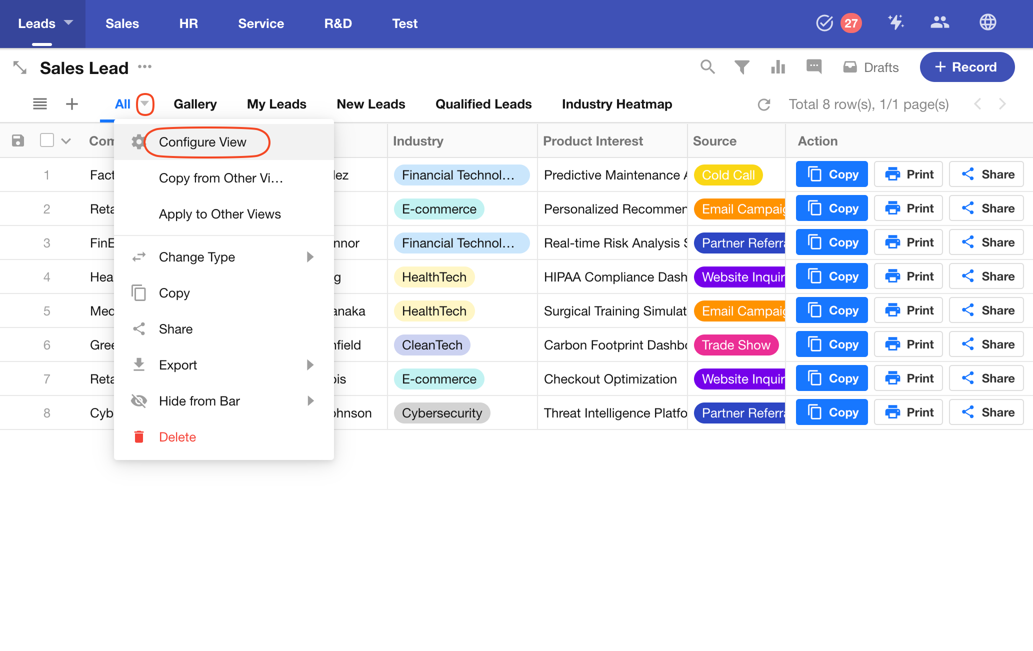Image resolution: width=1033 pixels, height=651 pixels.
Task: Open the comments speech bubble icon
Action: [813, 66]
